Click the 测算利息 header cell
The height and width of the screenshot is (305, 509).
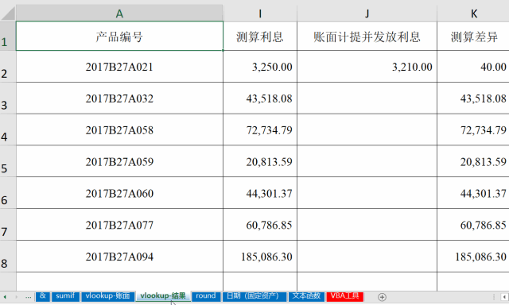(x=260, y=36)
